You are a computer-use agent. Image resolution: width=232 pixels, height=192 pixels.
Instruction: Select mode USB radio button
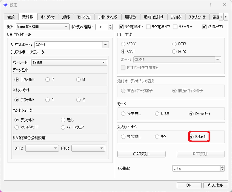[x=157, y=114]
